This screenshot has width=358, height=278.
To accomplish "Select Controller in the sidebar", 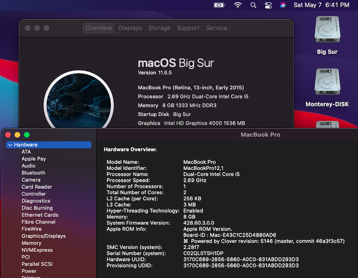I will pos(34,194).
